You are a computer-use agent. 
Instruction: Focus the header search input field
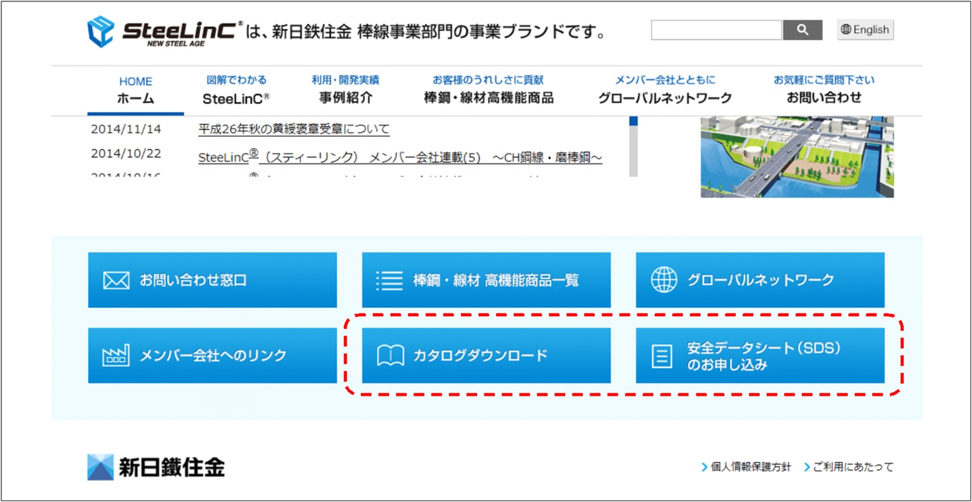[717, 30]
